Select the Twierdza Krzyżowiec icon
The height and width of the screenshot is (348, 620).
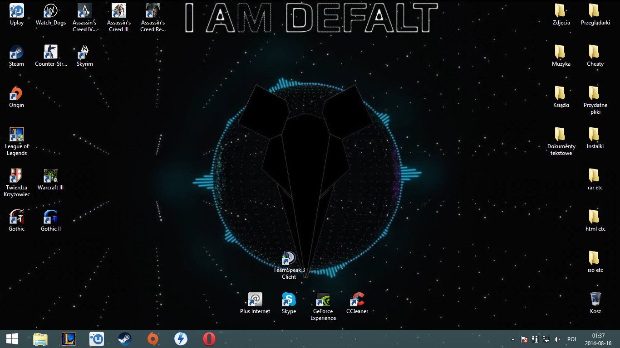(18, 182)
